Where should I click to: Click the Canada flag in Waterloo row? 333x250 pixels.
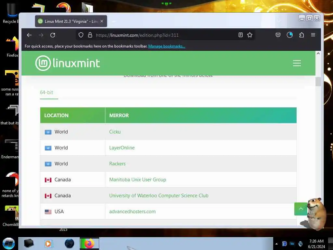pyautogui.click(x=48, y=196)
